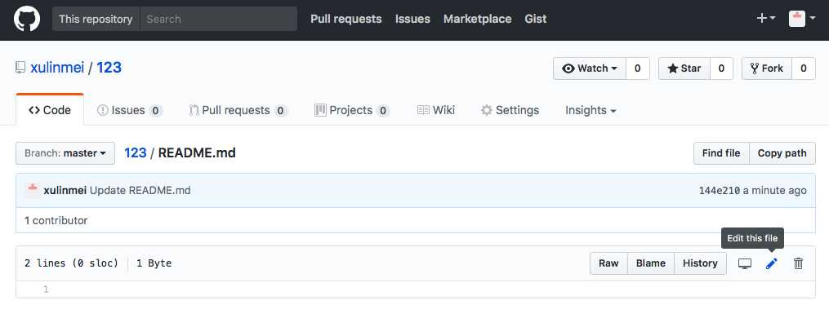
Task: Focus the repository search field
Action: (218, 19)
